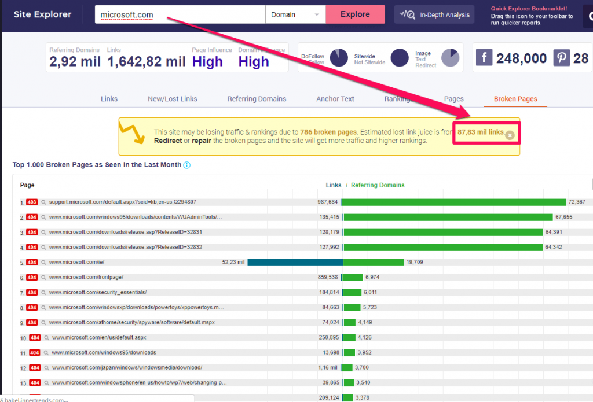Click the DoFollow pie chart
Screen dimensions: 593x402
[x=339, y=58]
